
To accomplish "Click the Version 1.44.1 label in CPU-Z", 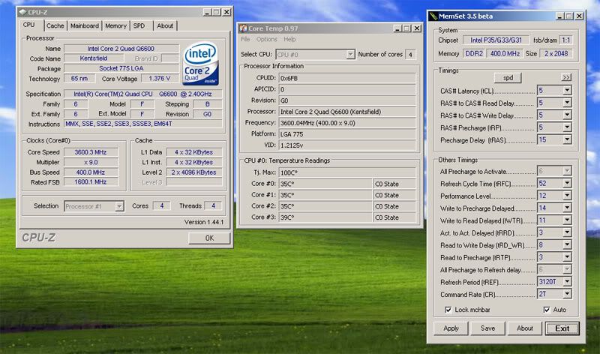I will point(204,222).
